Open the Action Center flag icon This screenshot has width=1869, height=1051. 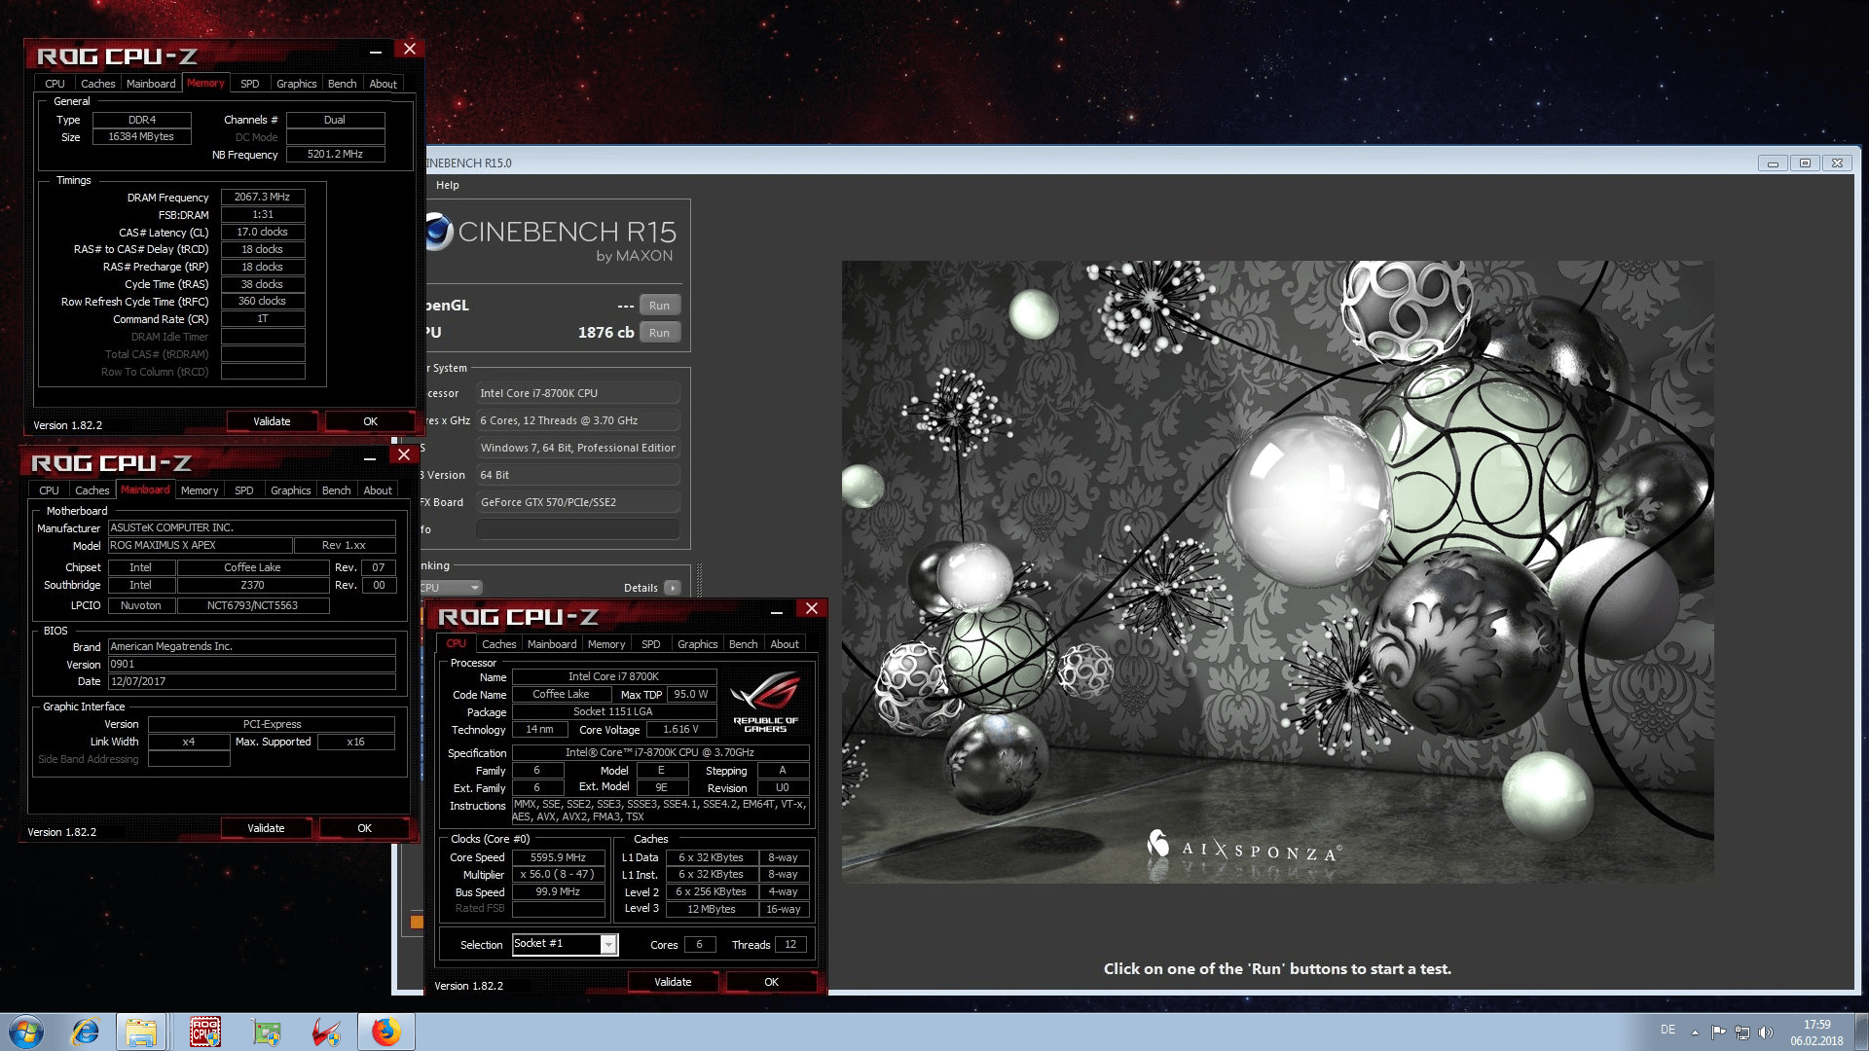pyautogui.click(x=1718, y=1032)
